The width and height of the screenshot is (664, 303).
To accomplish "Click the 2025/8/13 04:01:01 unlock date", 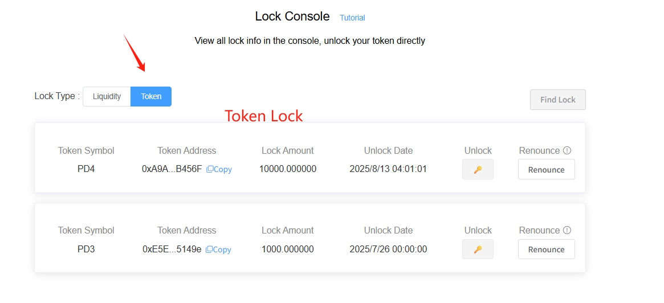I will coord(388,169).
